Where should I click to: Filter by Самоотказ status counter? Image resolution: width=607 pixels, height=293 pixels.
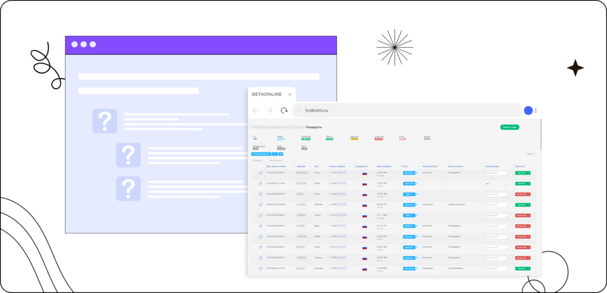(379, 138)
